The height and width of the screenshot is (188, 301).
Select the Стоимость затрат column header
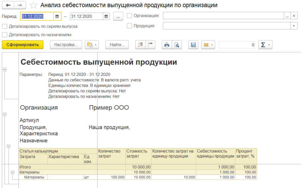pyautogui.click(x=139, y=156)
